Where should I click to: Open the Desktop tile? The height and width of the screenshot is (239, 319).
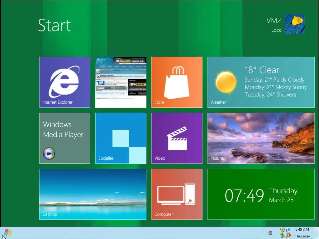click(93, 194)
